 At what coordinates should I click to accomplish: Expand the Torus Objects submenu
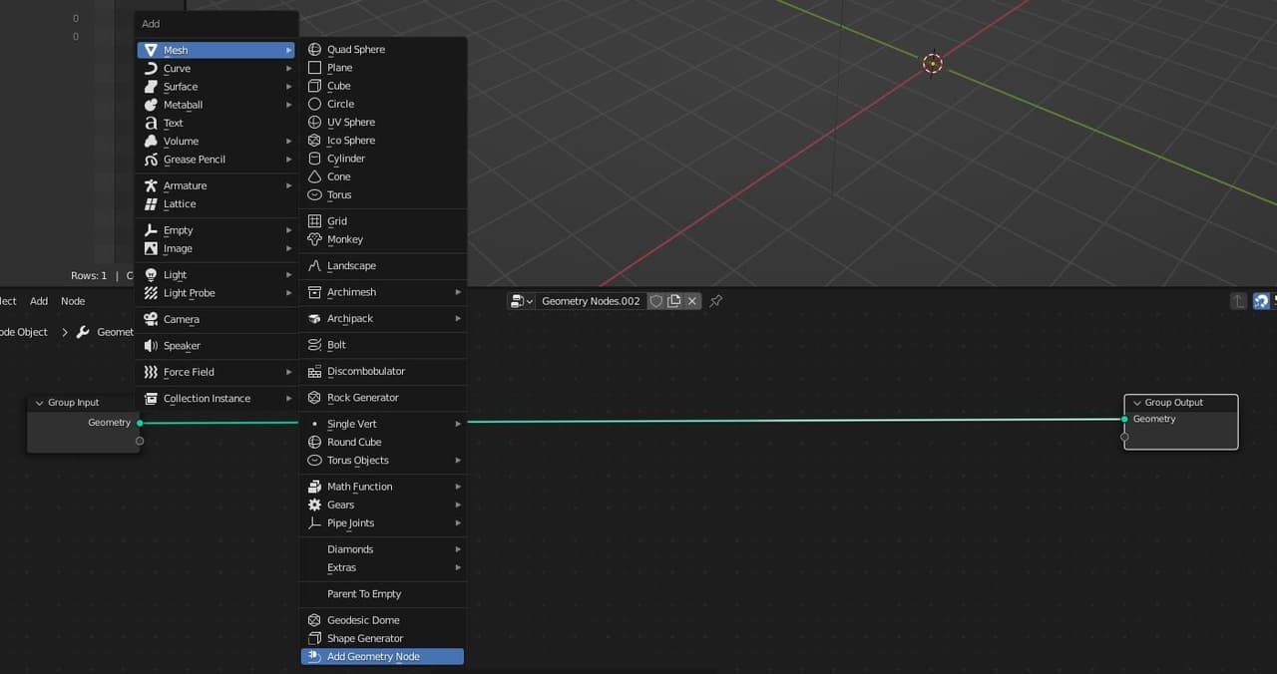pyautogui.click(x=382, y=460)
